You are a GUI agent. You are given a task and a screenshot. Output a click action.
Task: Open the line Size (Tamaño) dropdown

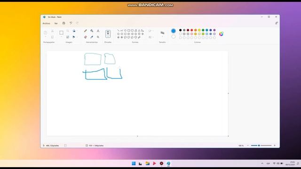(162, 34)
